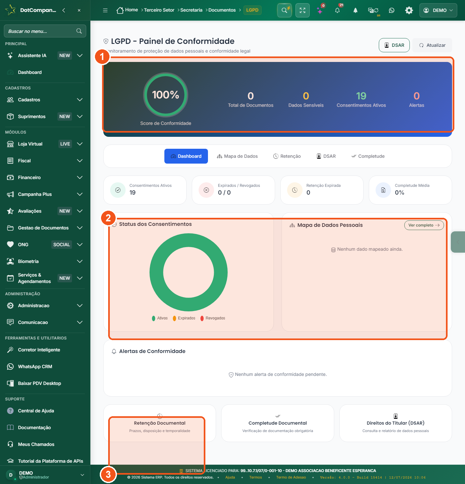Switch to the Retenção tab

(x=287, y=156)
